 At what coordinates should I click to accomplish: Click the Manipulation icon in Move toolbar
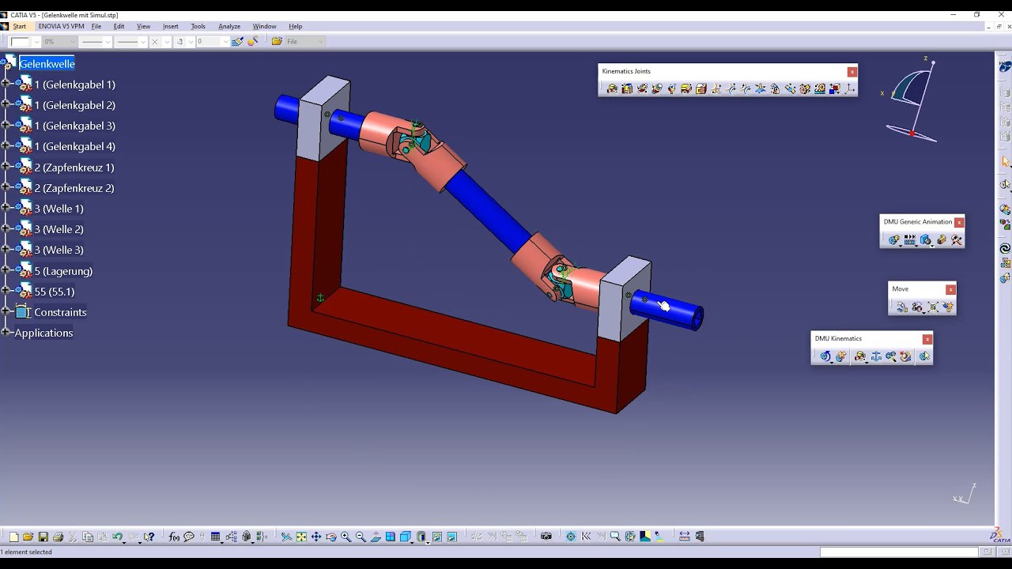coord(902,307)
